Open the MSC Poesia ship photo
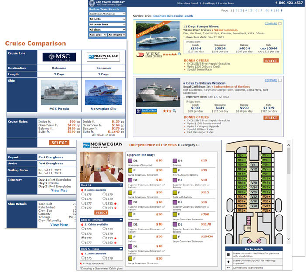The image size is (306, 277). click(59, 93)
